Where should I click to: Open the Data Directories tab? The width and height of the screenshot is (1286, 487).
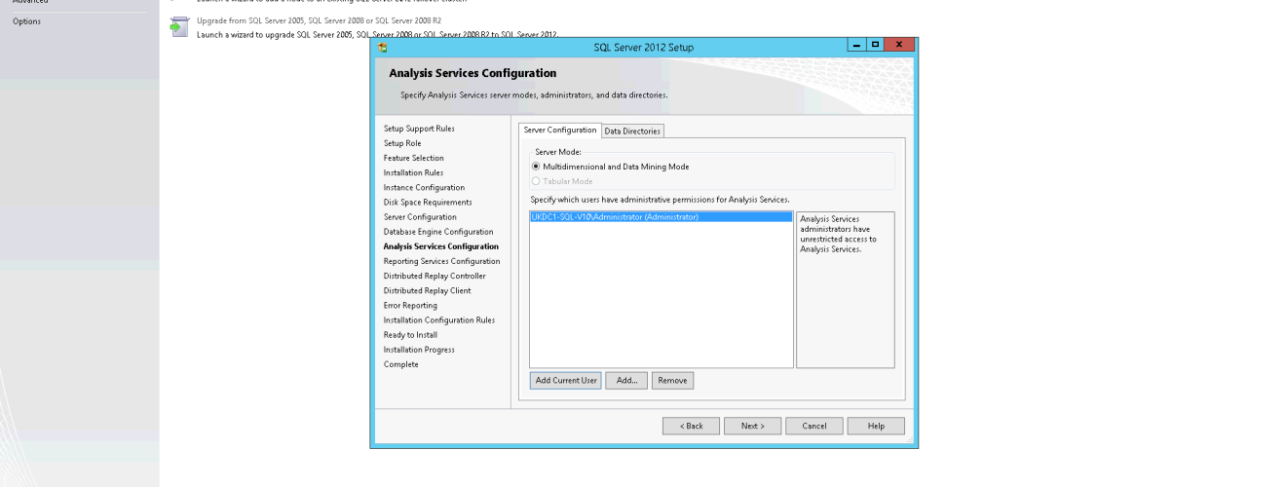coord(632,131)
